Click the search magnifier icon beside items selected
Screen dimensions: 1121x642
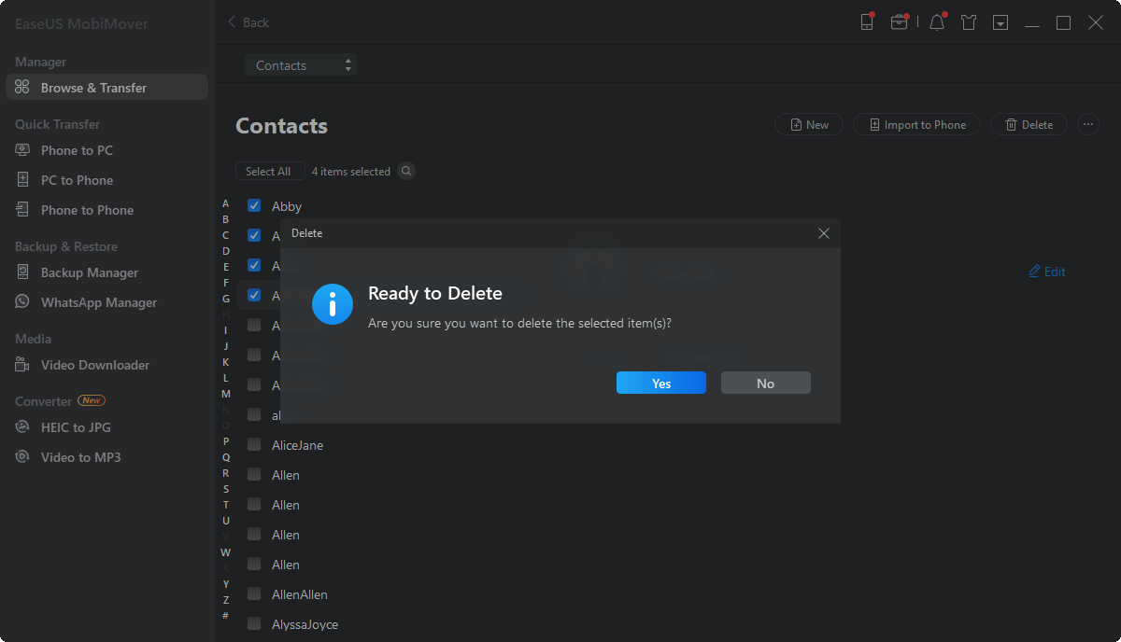click(406, 171)
